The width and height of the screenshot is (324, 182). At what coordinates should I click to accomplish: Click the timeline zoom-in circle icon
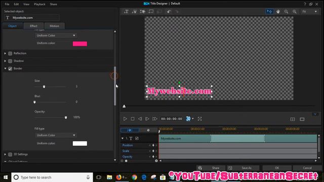click(x=156, y=161)
